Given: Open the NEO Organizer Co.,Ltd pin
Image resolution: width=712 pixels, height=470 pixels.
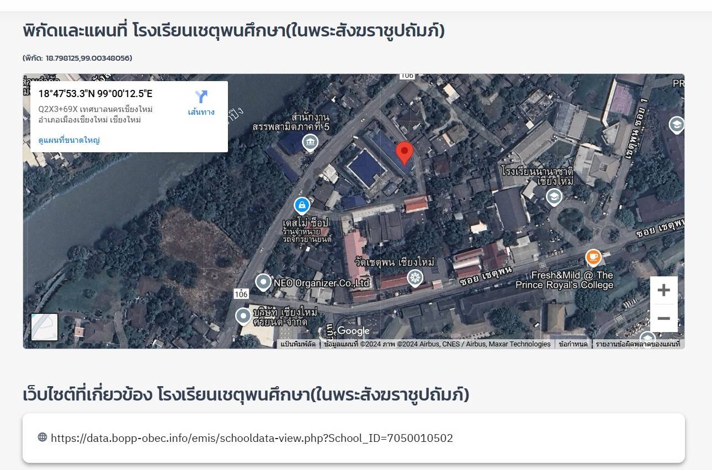Looking at the screenshot, I should (263, 283).
